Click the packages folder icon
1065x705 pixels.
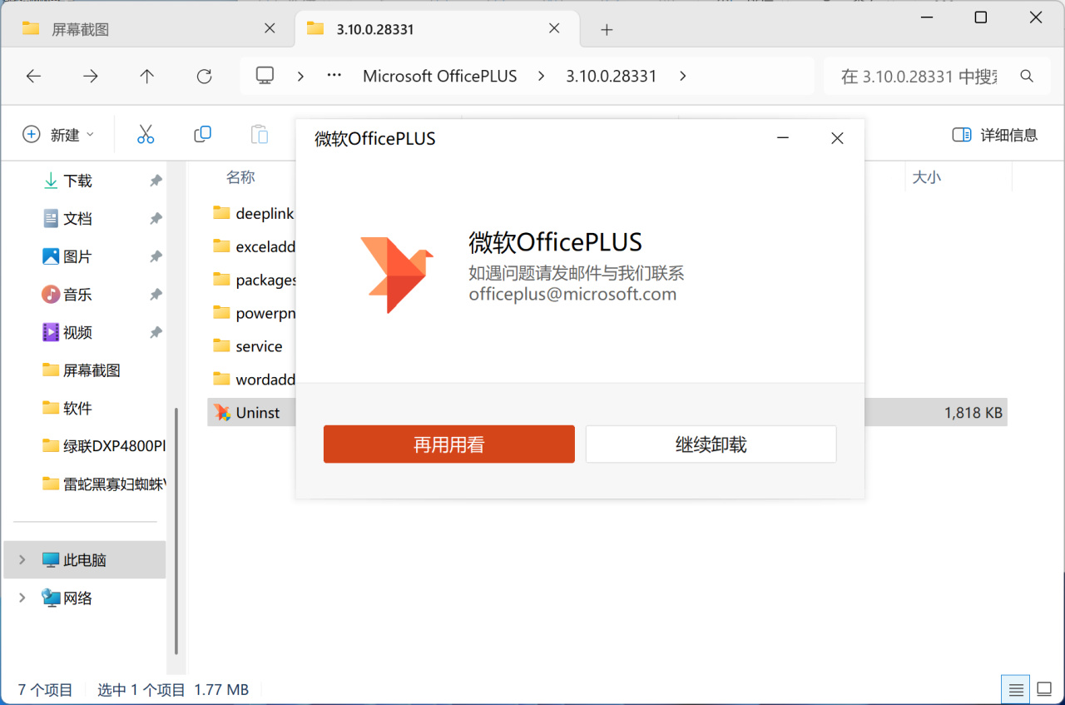click(221, 280)
